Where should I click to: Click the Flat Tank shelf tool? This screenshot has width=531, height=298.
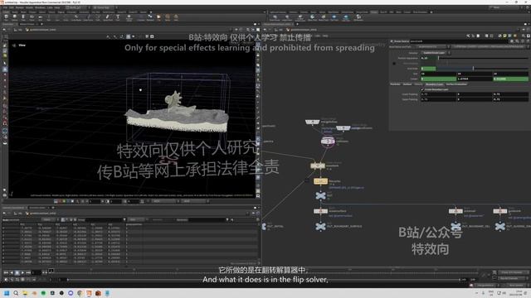click(334, 17)
